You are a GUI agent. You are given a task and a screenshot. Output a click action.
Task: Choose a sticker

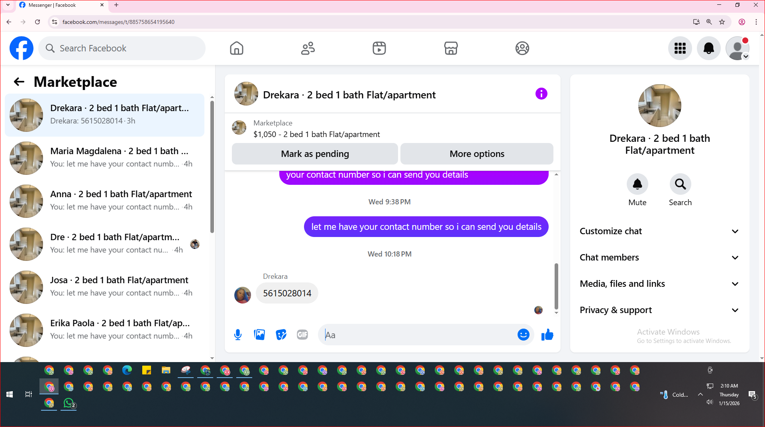(281, 335)
